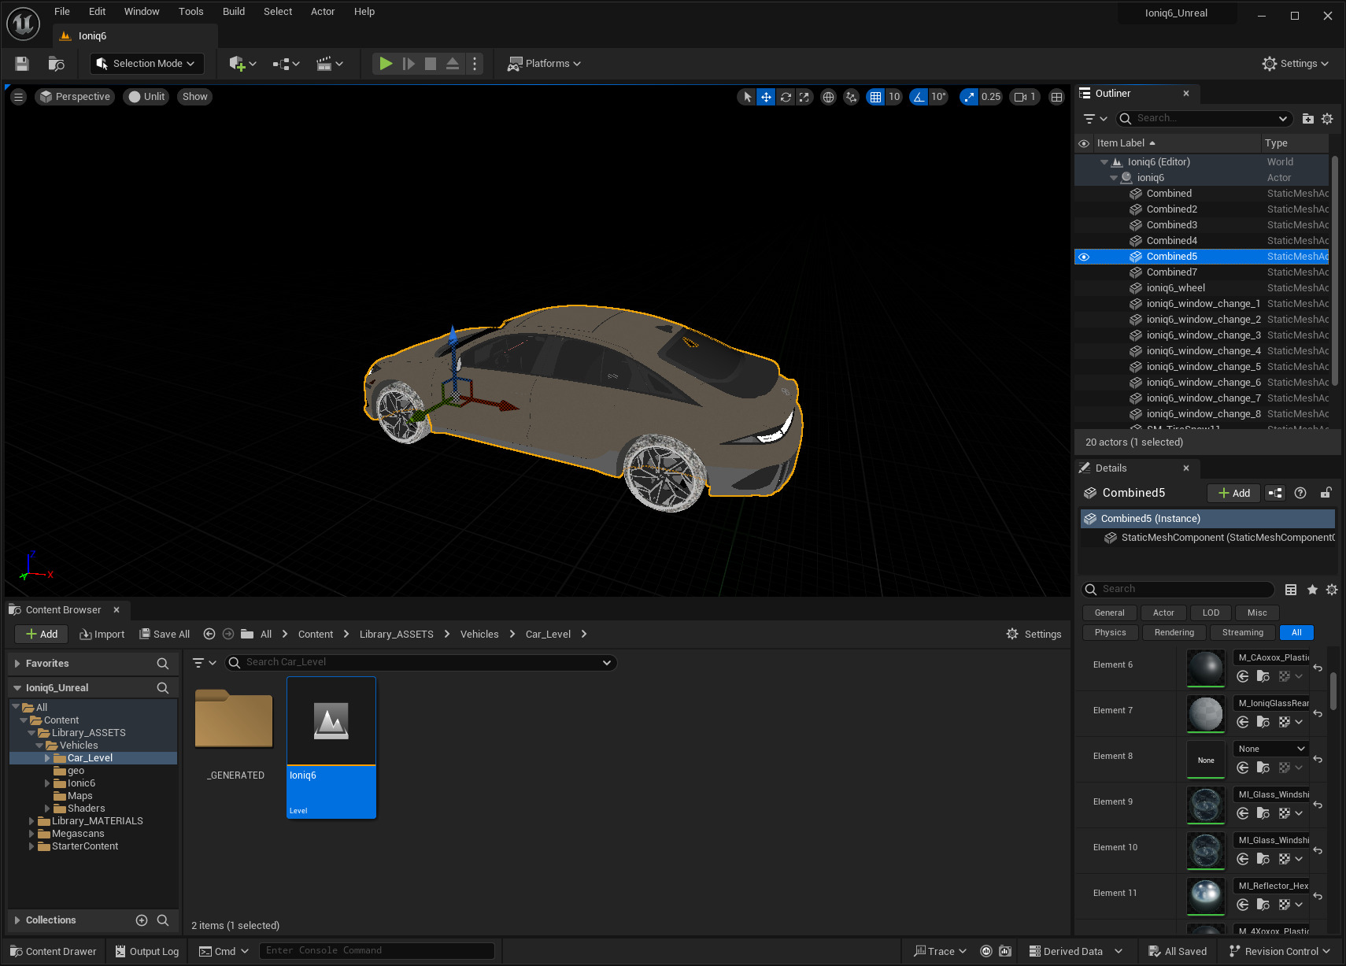
Task: Reset Element 6 material to default
Action: (1318, 668)
